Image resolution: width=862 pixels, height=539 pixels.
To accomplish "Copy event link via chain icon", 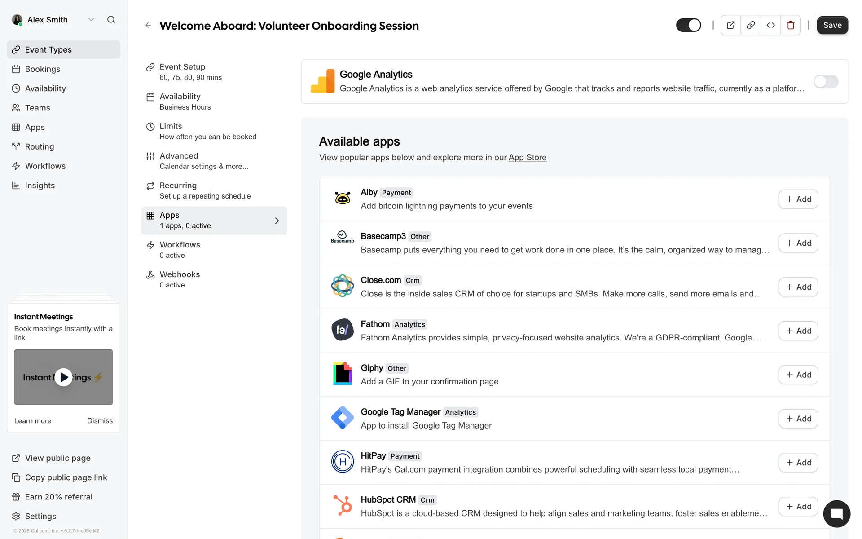I will (751, 25).
